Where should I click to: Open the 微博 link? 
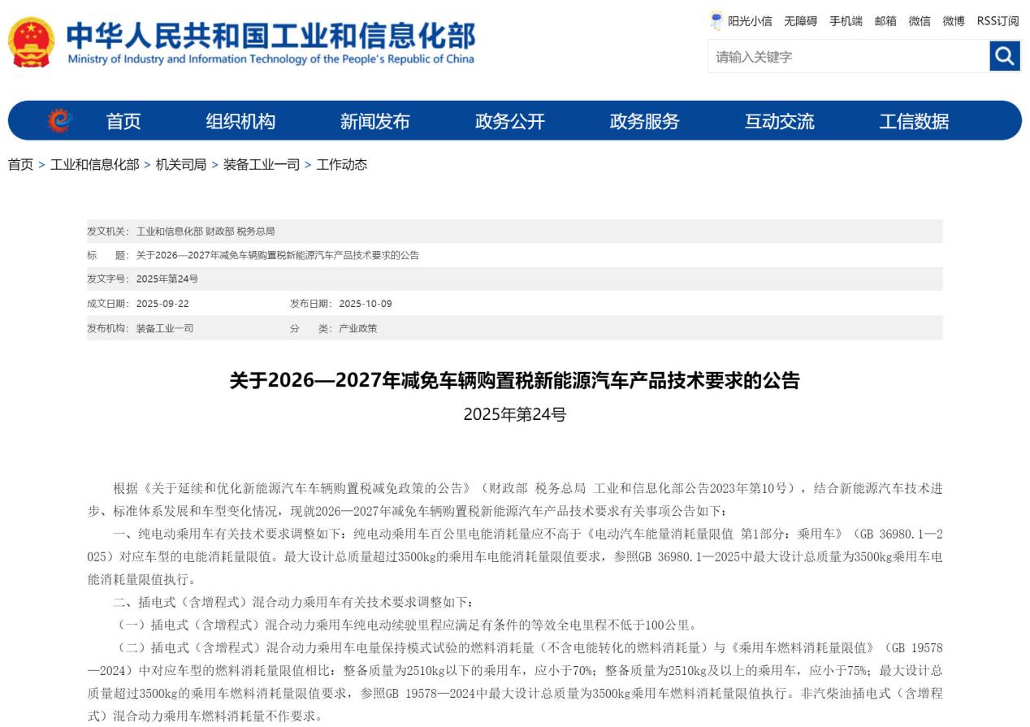coord(954,21)
